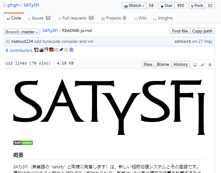Click the pencil edit file icon
Image resolution: width=221 pixels, height=173 pixels.
pos(202,65)
